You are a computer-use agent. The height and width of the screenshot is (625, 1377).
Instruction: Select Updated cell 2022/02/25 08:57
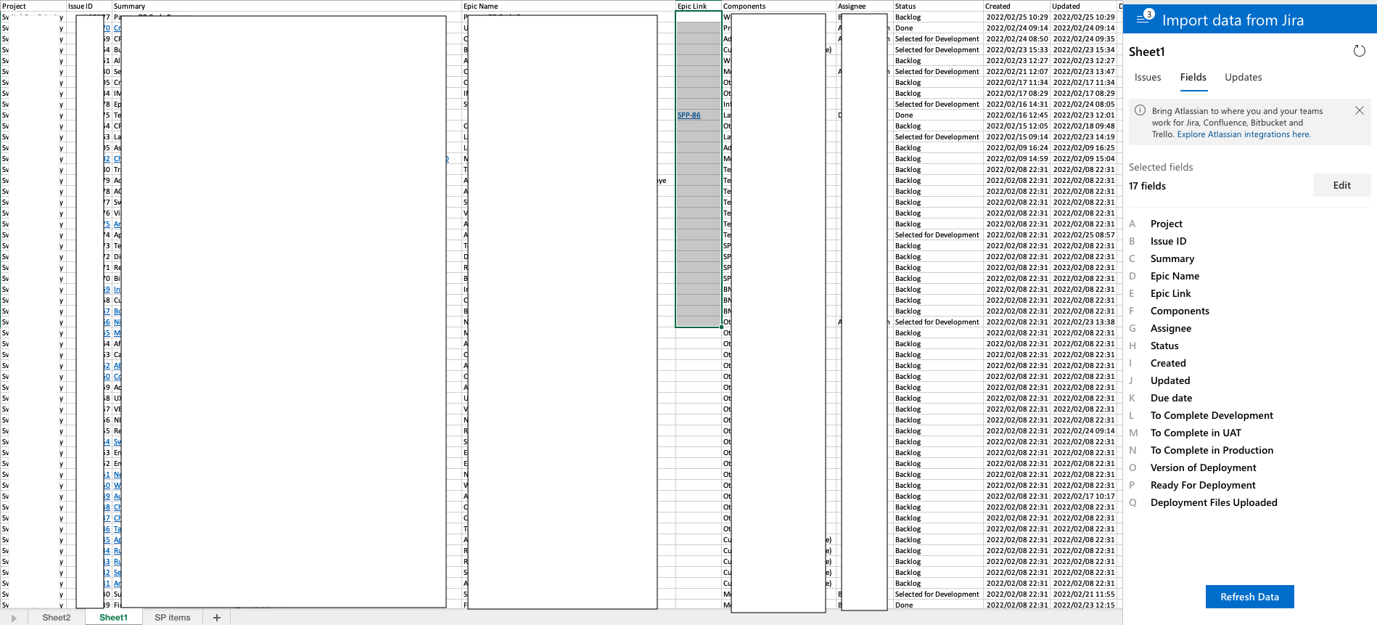coord(1084,234)
